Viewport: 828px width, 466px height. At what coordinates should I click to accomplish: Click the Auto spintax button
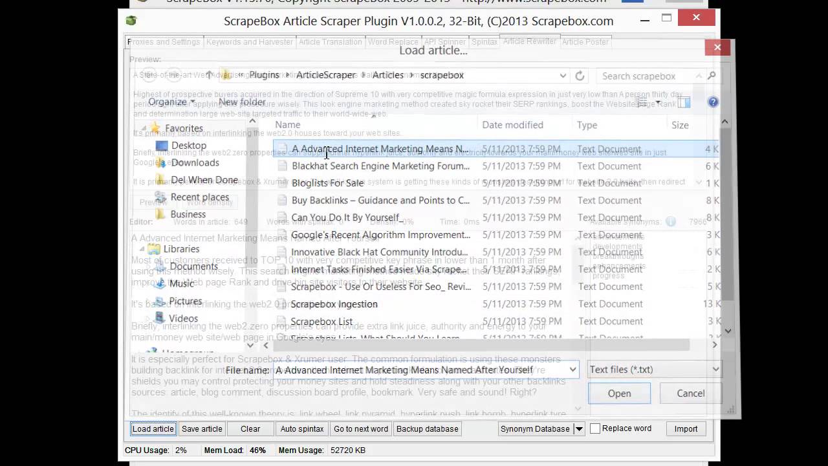302,428
